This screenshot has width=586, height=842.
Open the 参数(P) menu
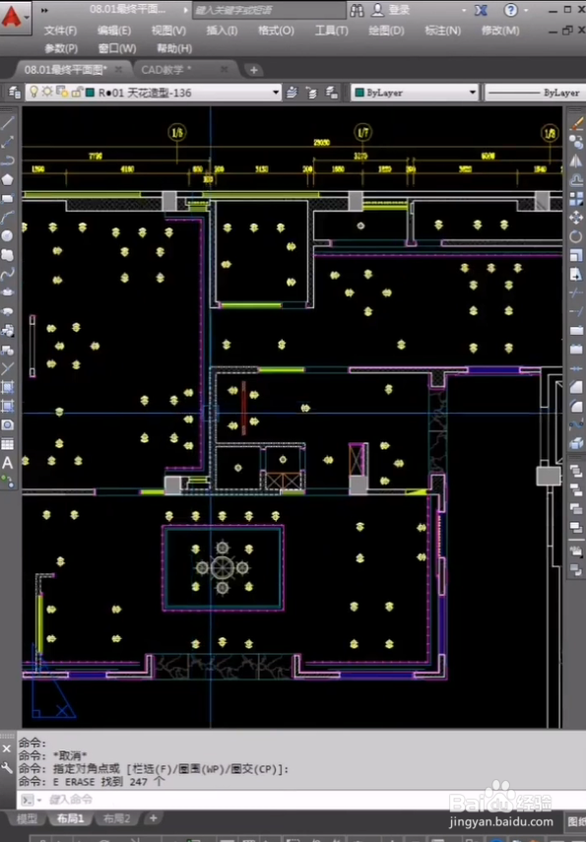(x=61, y=48)
